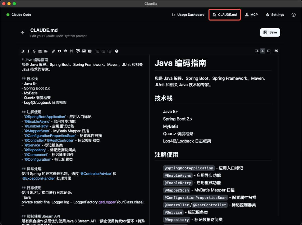Insert a code block with braces
Image resolution: width=302 pixels, height=225 pixels.
[x=72, y=51]
